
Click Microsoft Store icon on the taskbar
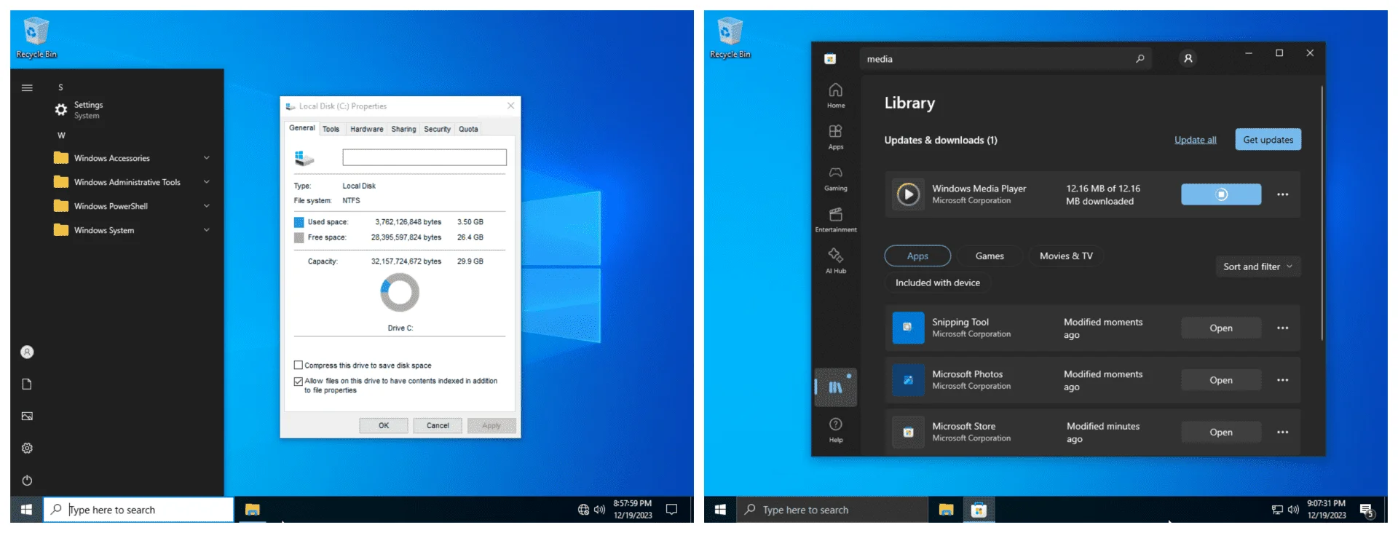pos(979,510)
